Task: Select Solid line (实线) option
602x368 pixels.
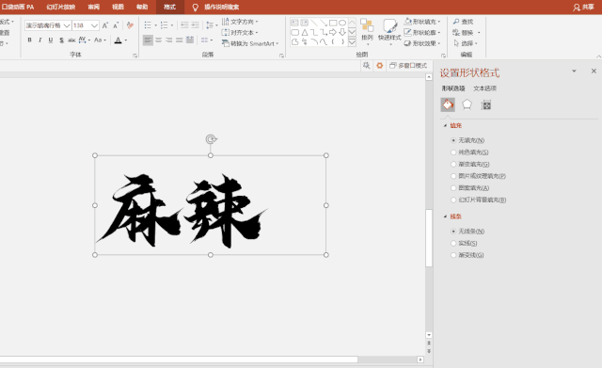Action: 464,243
